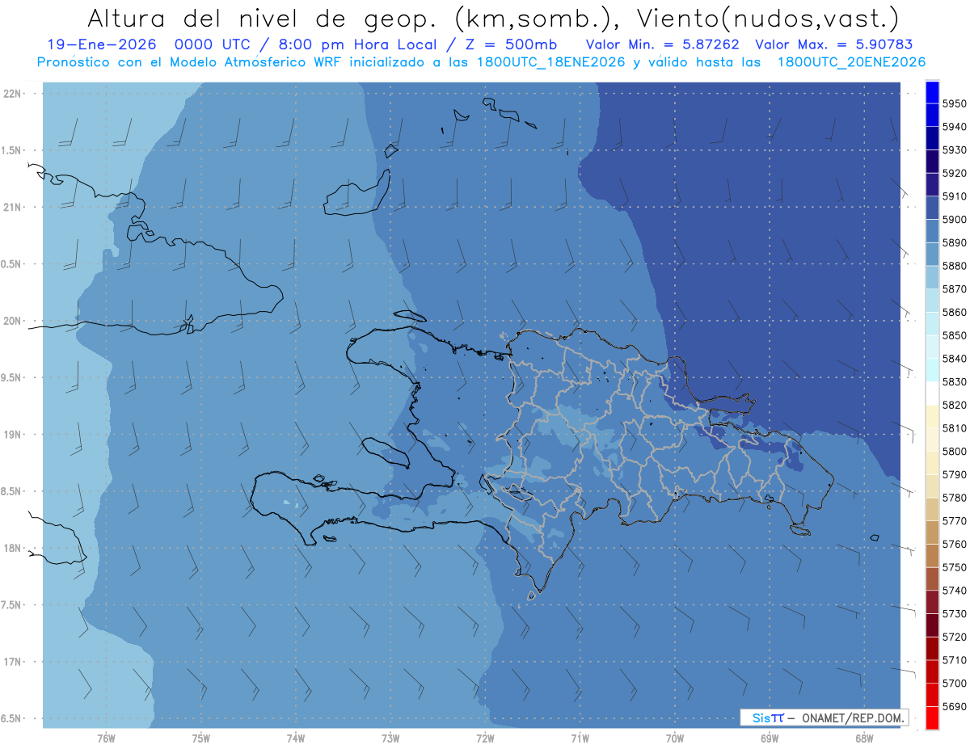This screenshot has height=749, width=970.
Task: Click the latitude label '19N'
Action: click(14, 435)
